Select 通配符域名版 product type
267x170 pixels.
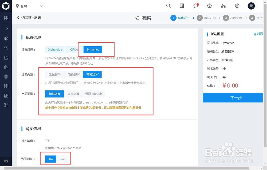point(94,94)
